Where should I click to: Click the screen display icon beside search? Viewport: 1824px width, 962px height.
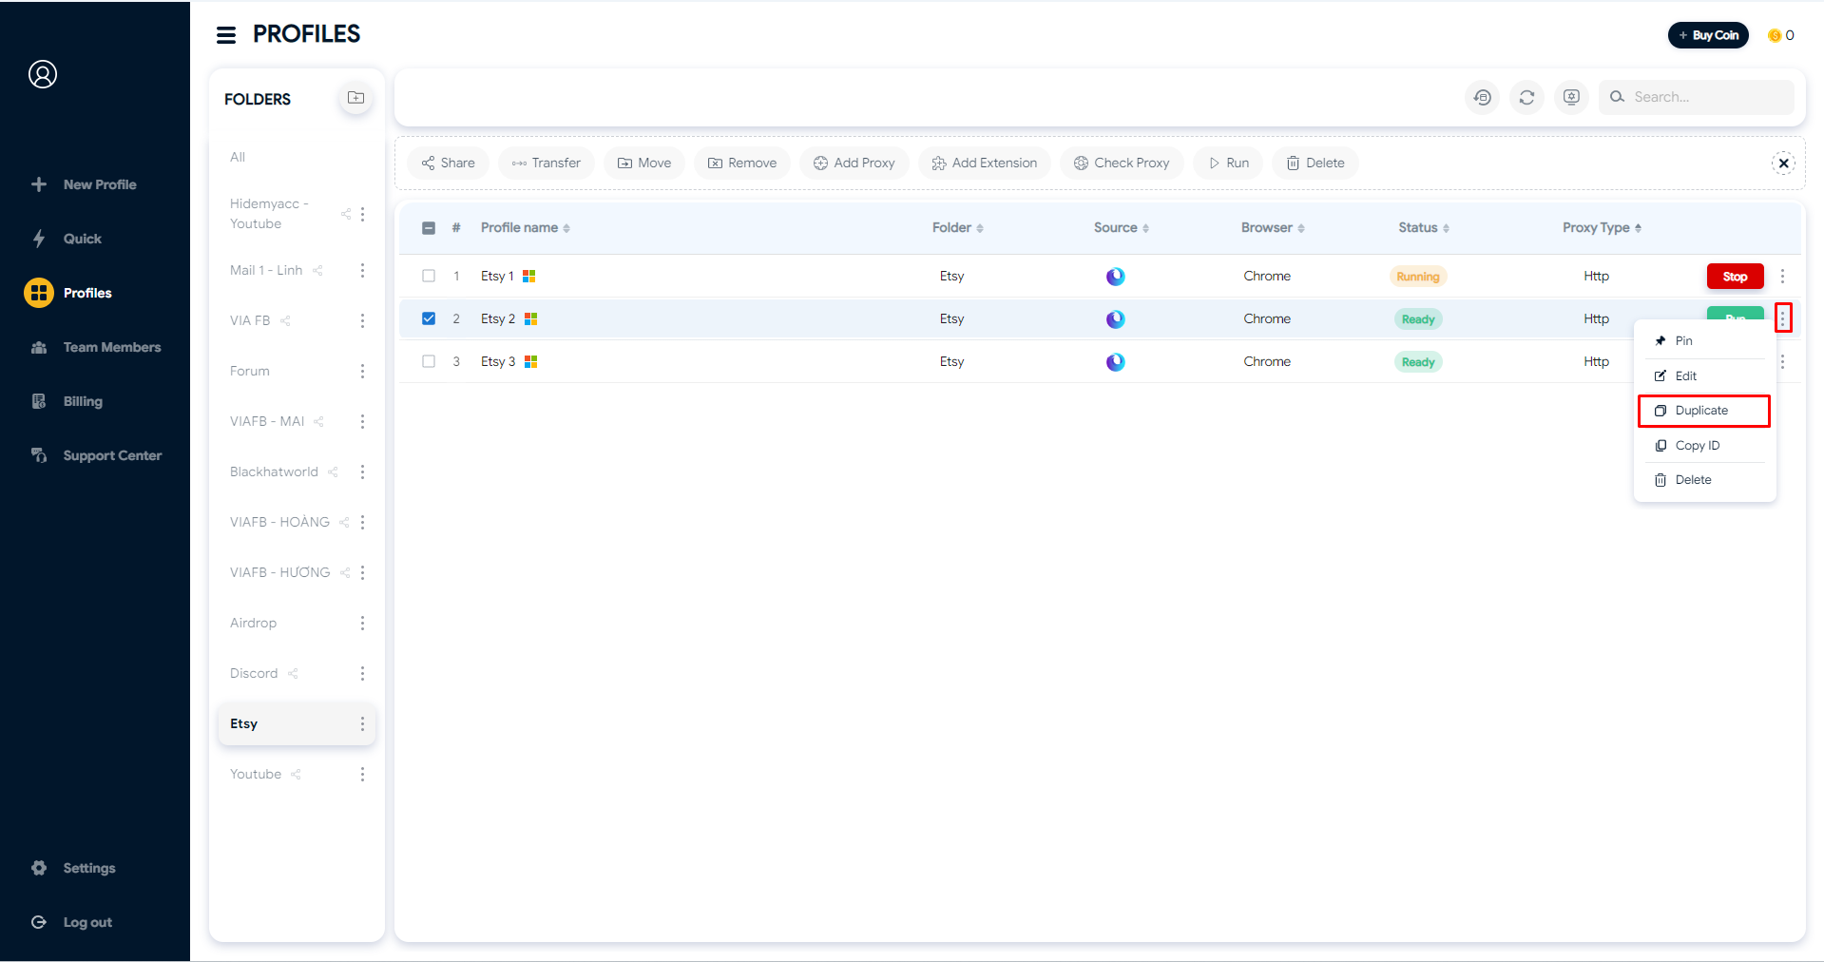tap(1571, 97)
